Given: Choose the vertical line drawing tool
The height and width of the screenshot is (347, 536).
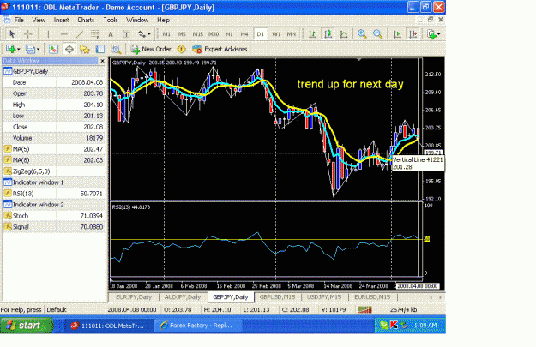Looking at the screenshot, I should click(x=48, y=34).
